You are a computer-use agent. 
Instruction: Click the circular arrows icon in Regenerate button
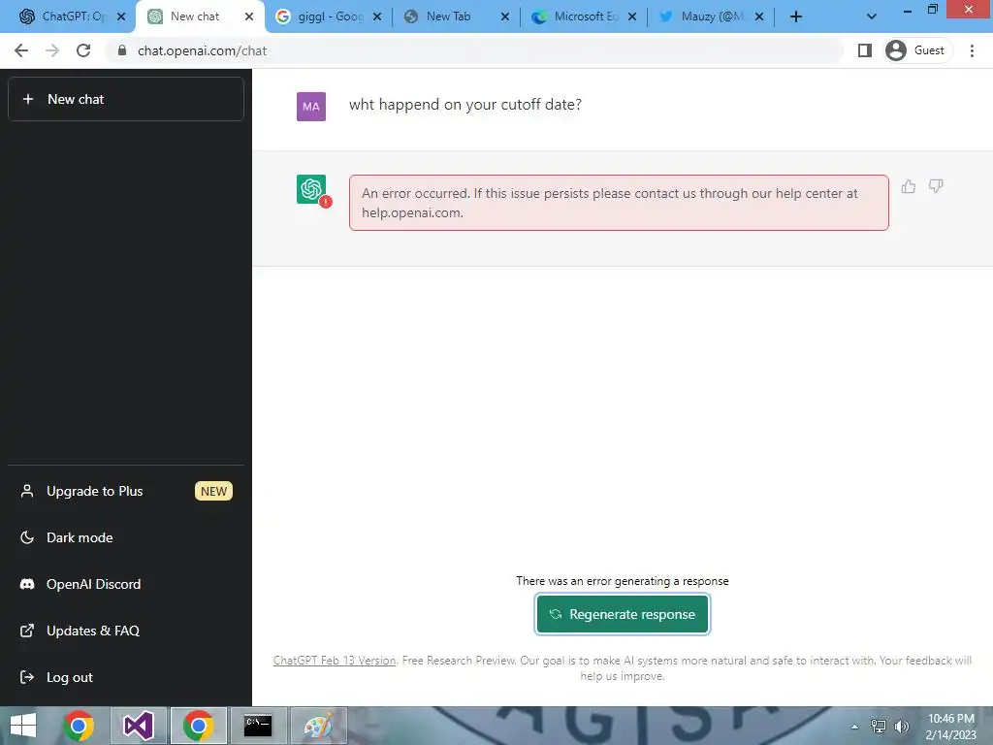point(556,614)
